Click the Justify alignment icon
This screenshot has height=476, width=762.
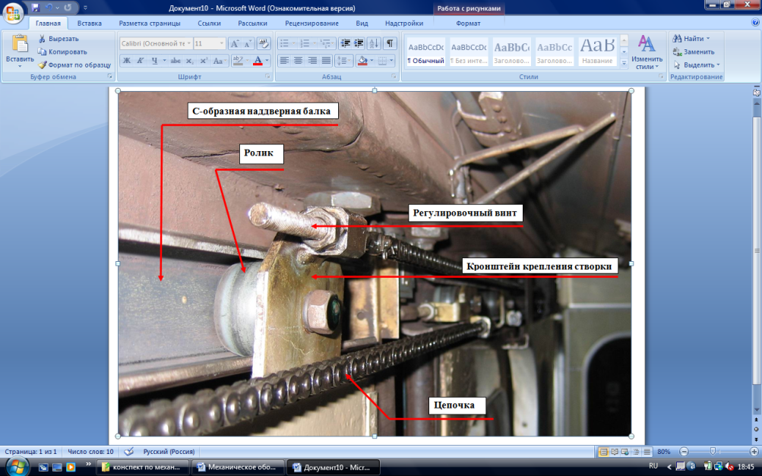327,61
